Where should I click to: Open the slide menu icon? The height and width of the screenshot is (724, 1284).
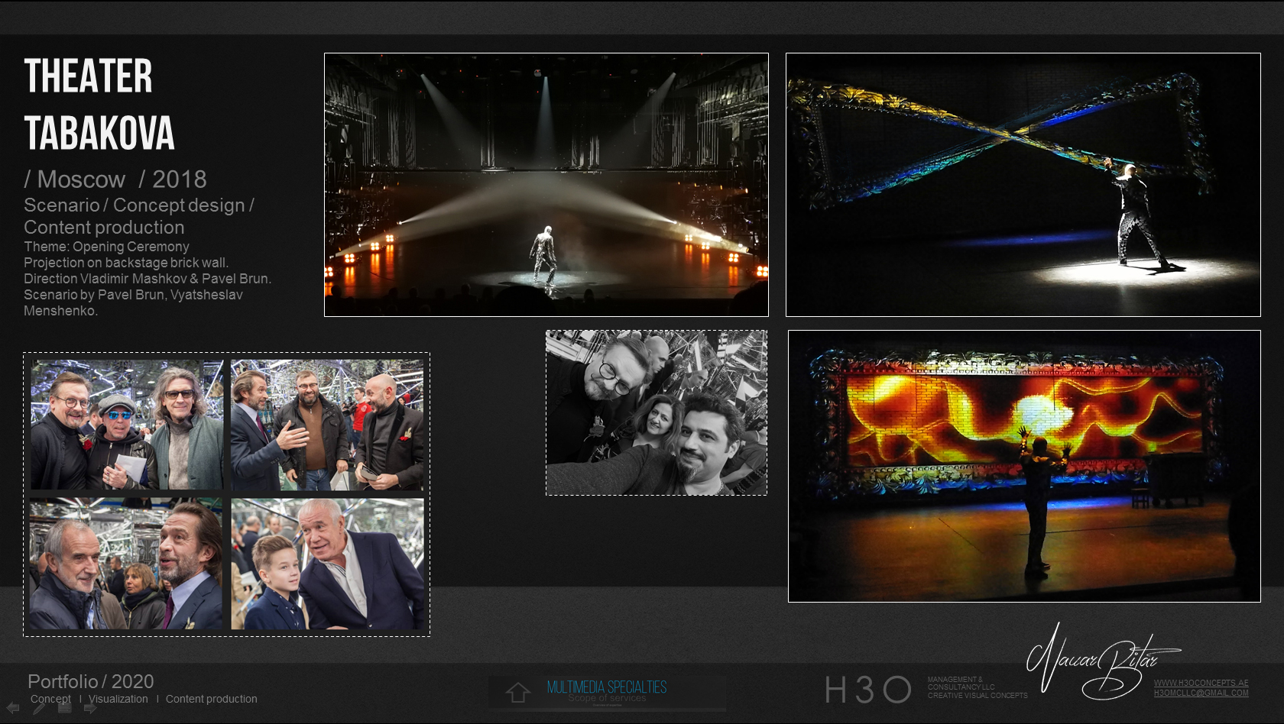65,708
